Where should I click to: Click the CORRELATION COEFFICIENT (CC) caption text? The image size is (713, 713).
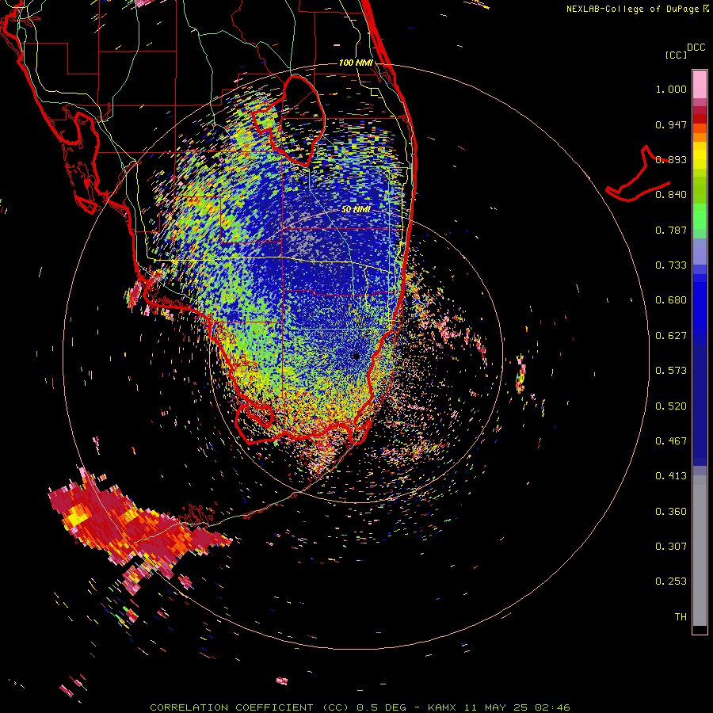pos(250,707)
